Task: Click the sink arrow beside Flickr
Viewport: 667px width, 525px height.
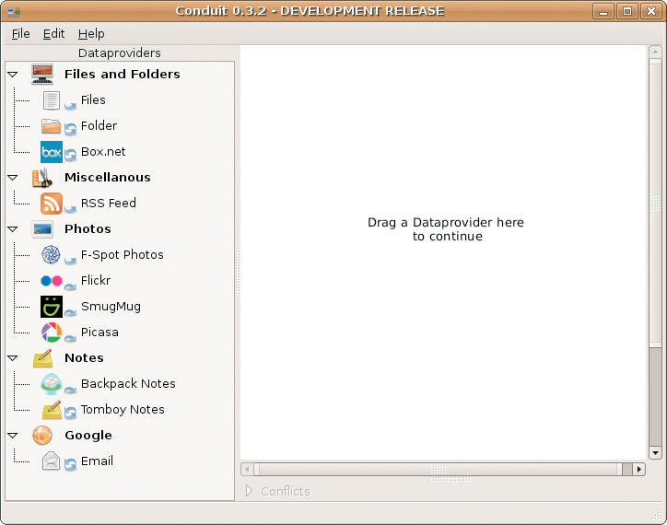Action: point(70,286)
